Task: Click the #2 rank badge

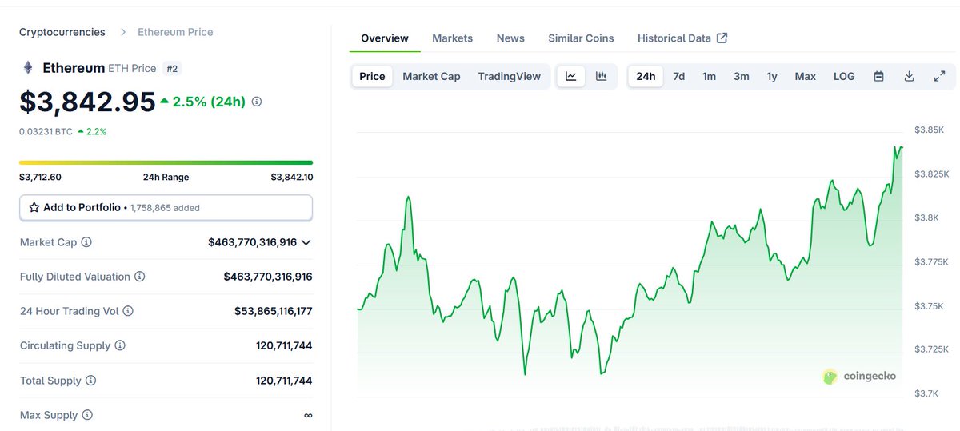Action: click(172, 68)
